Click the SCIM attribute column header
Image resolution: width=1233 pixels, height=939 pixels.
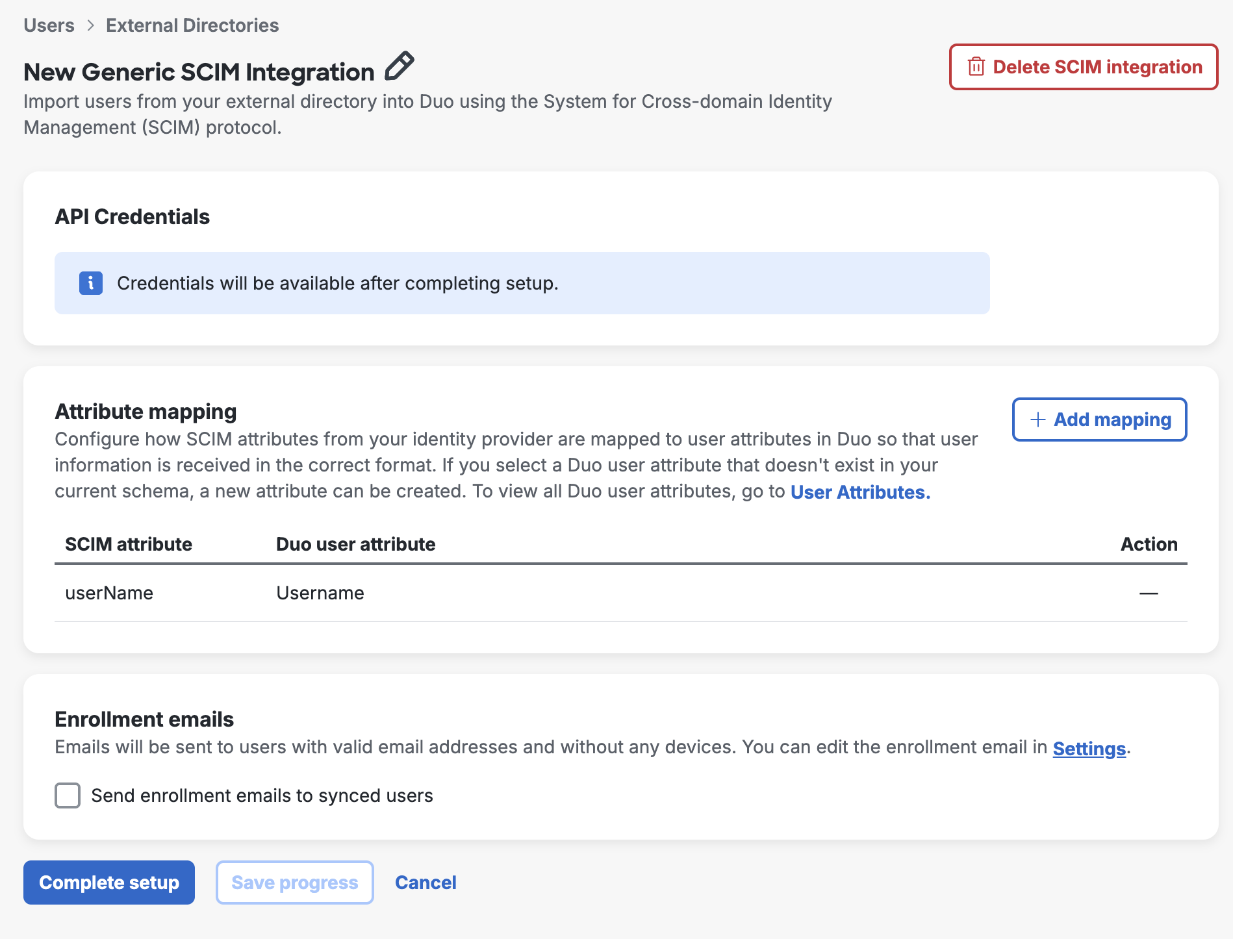pyautogui.click(x=129, y=544)
